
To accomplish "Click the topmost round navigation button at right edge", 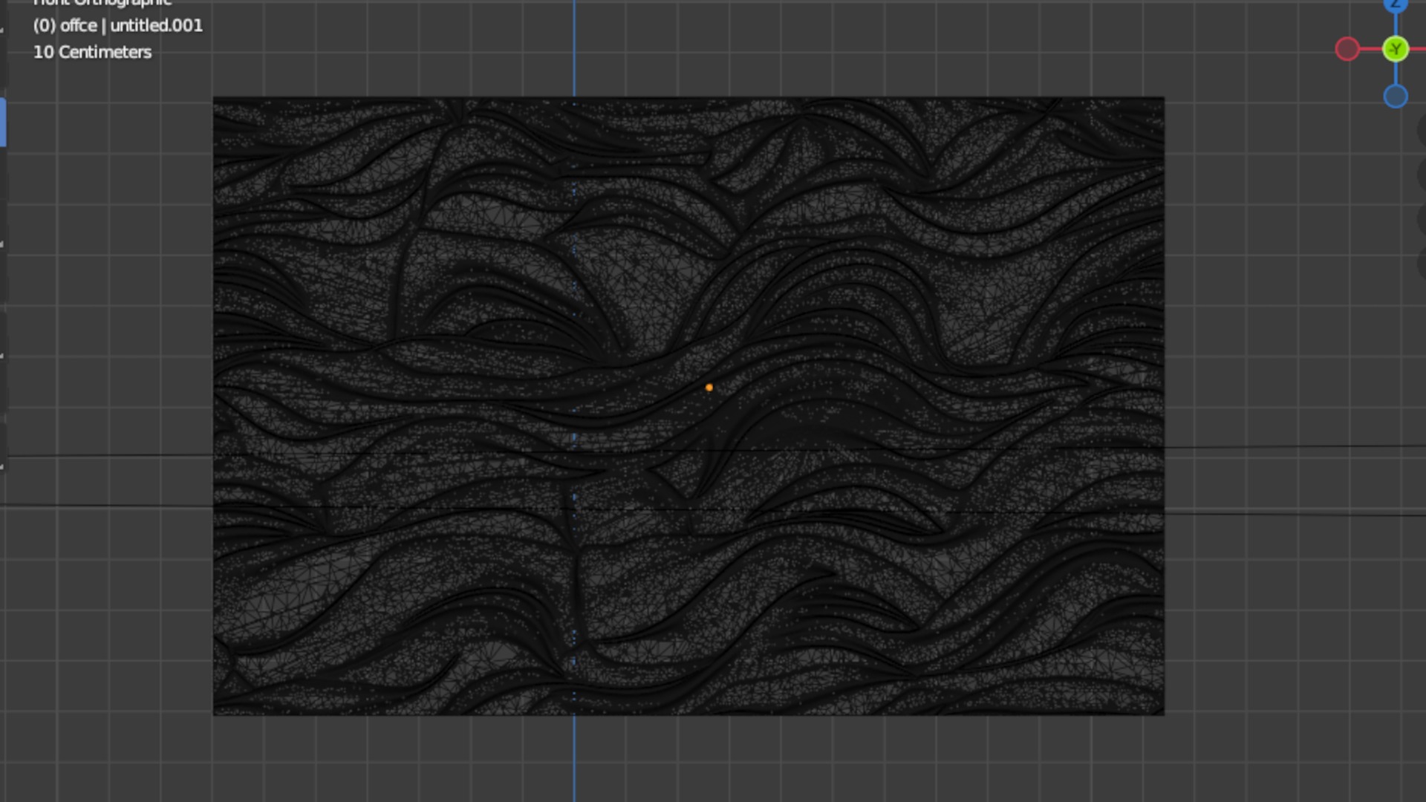I will (x=1422, y=130).
